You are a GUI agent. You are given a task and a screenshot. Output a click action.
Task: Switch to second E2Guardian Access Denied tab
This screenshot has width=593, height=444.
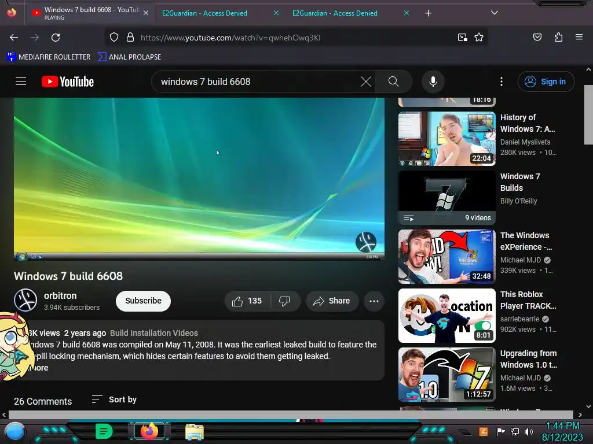click(x=335, y=13)
